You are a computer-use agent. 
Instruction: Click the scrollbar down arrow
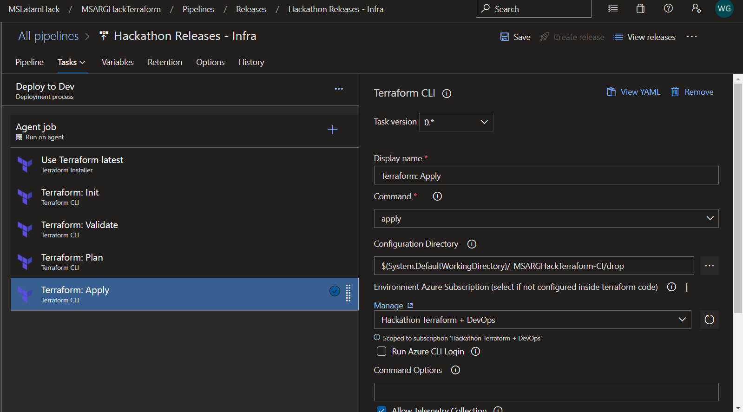coord(738,408)
